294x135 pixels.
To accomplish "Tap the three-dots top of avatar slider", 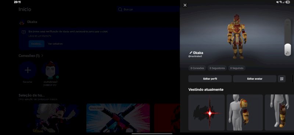I will coord(288,22).
